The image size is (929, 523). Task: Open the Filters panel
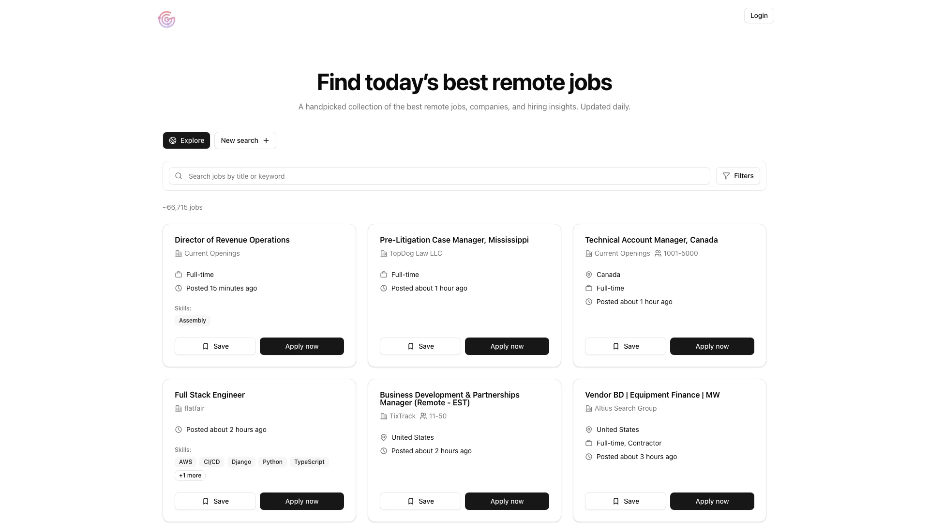point(738,176)
